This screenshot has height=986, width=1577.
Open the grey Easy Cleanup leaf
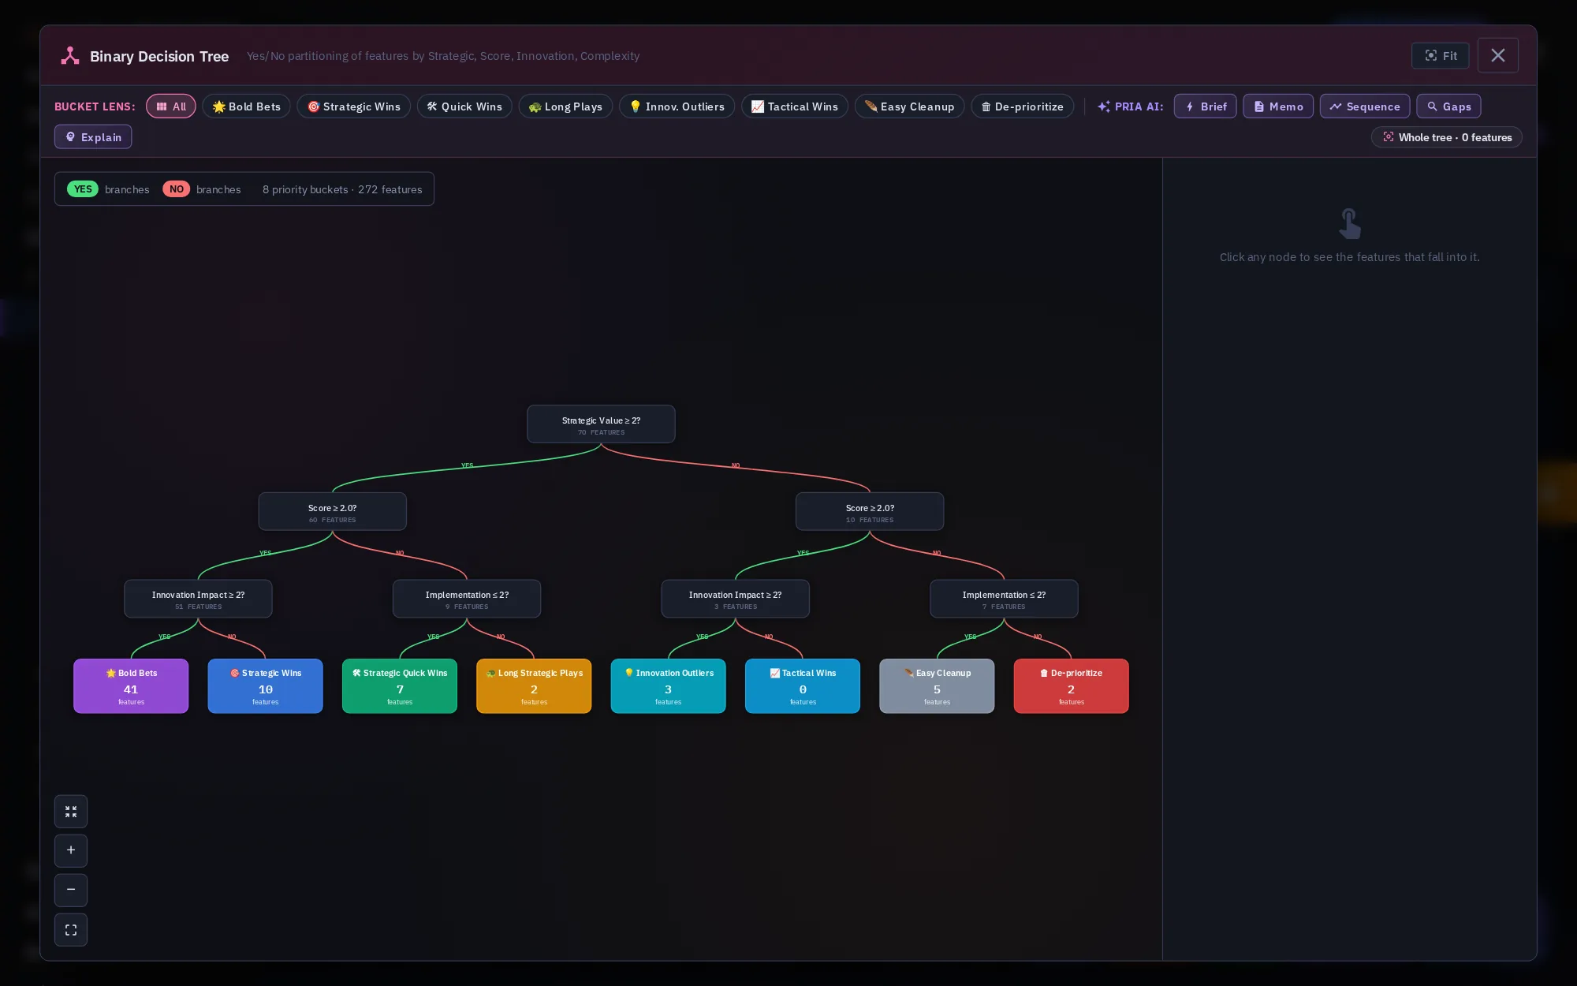coord(937,686)
